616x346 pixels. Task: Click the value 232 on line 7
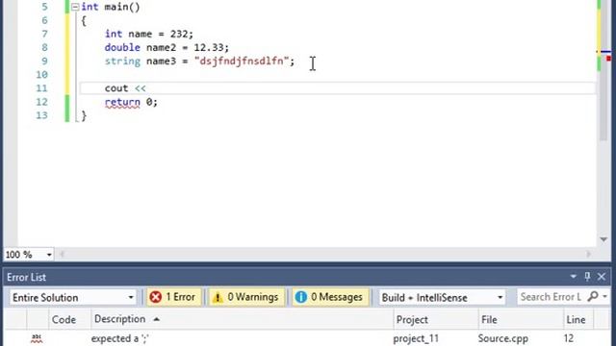tap(179, 34)
